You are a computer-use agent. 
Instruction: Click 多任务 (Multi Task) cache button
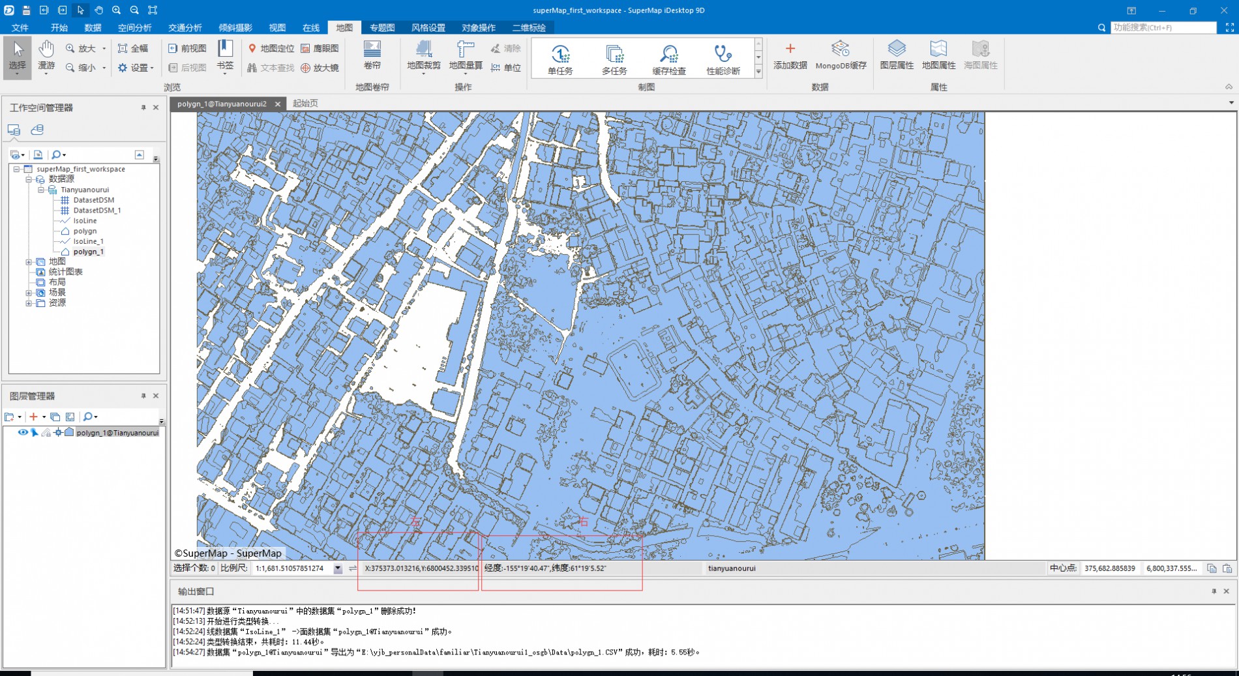tap(614, 59)
